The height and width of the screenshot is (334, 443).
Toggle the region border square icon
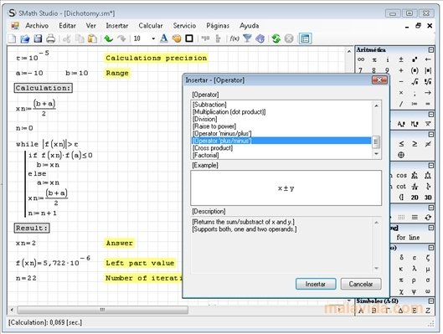(189, 39)
